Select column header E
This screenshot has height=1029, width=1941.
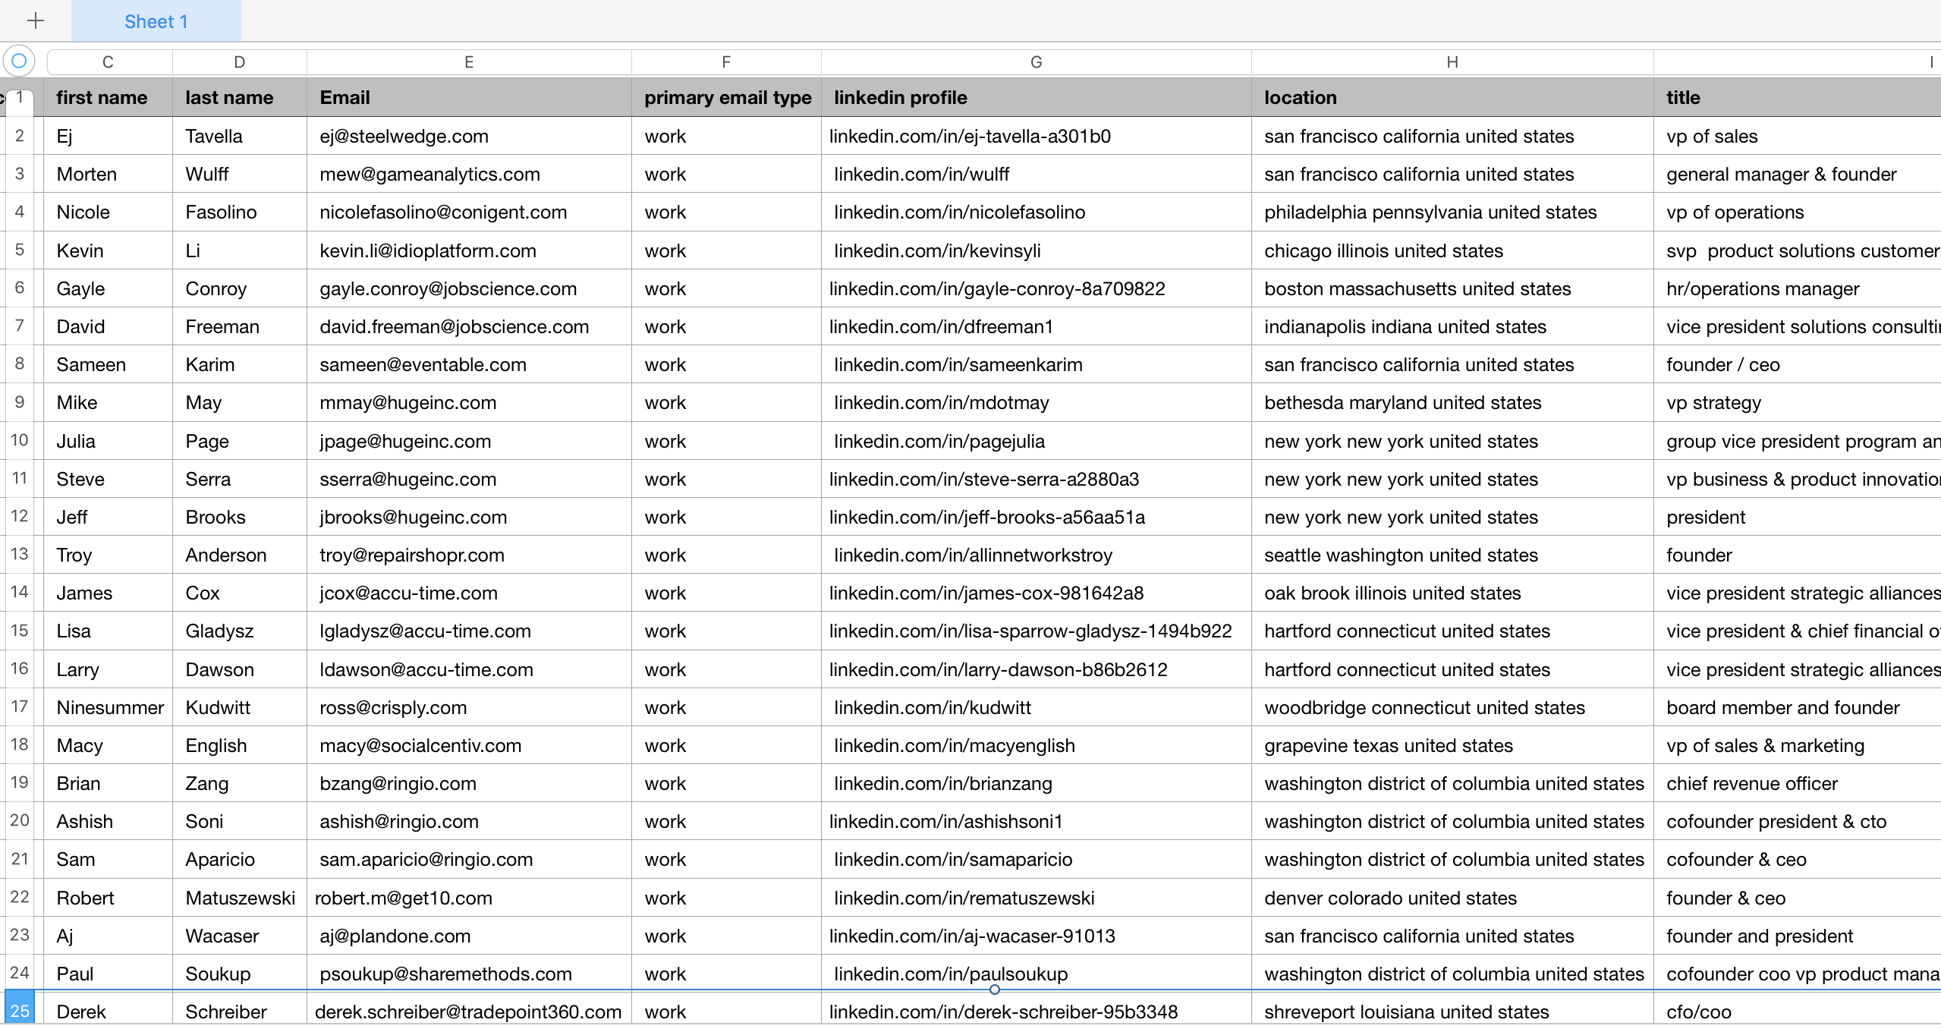tap(468, 61)
